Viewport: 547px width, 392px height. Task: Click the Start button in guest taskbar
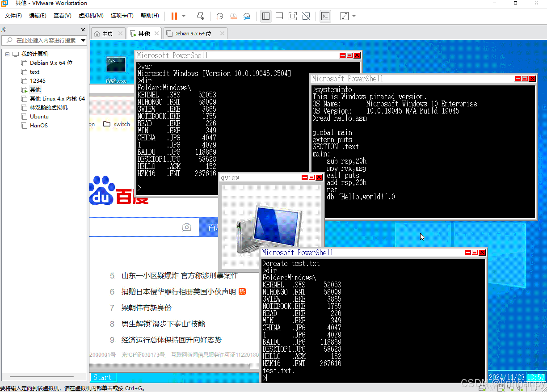(x=102, y=377)
